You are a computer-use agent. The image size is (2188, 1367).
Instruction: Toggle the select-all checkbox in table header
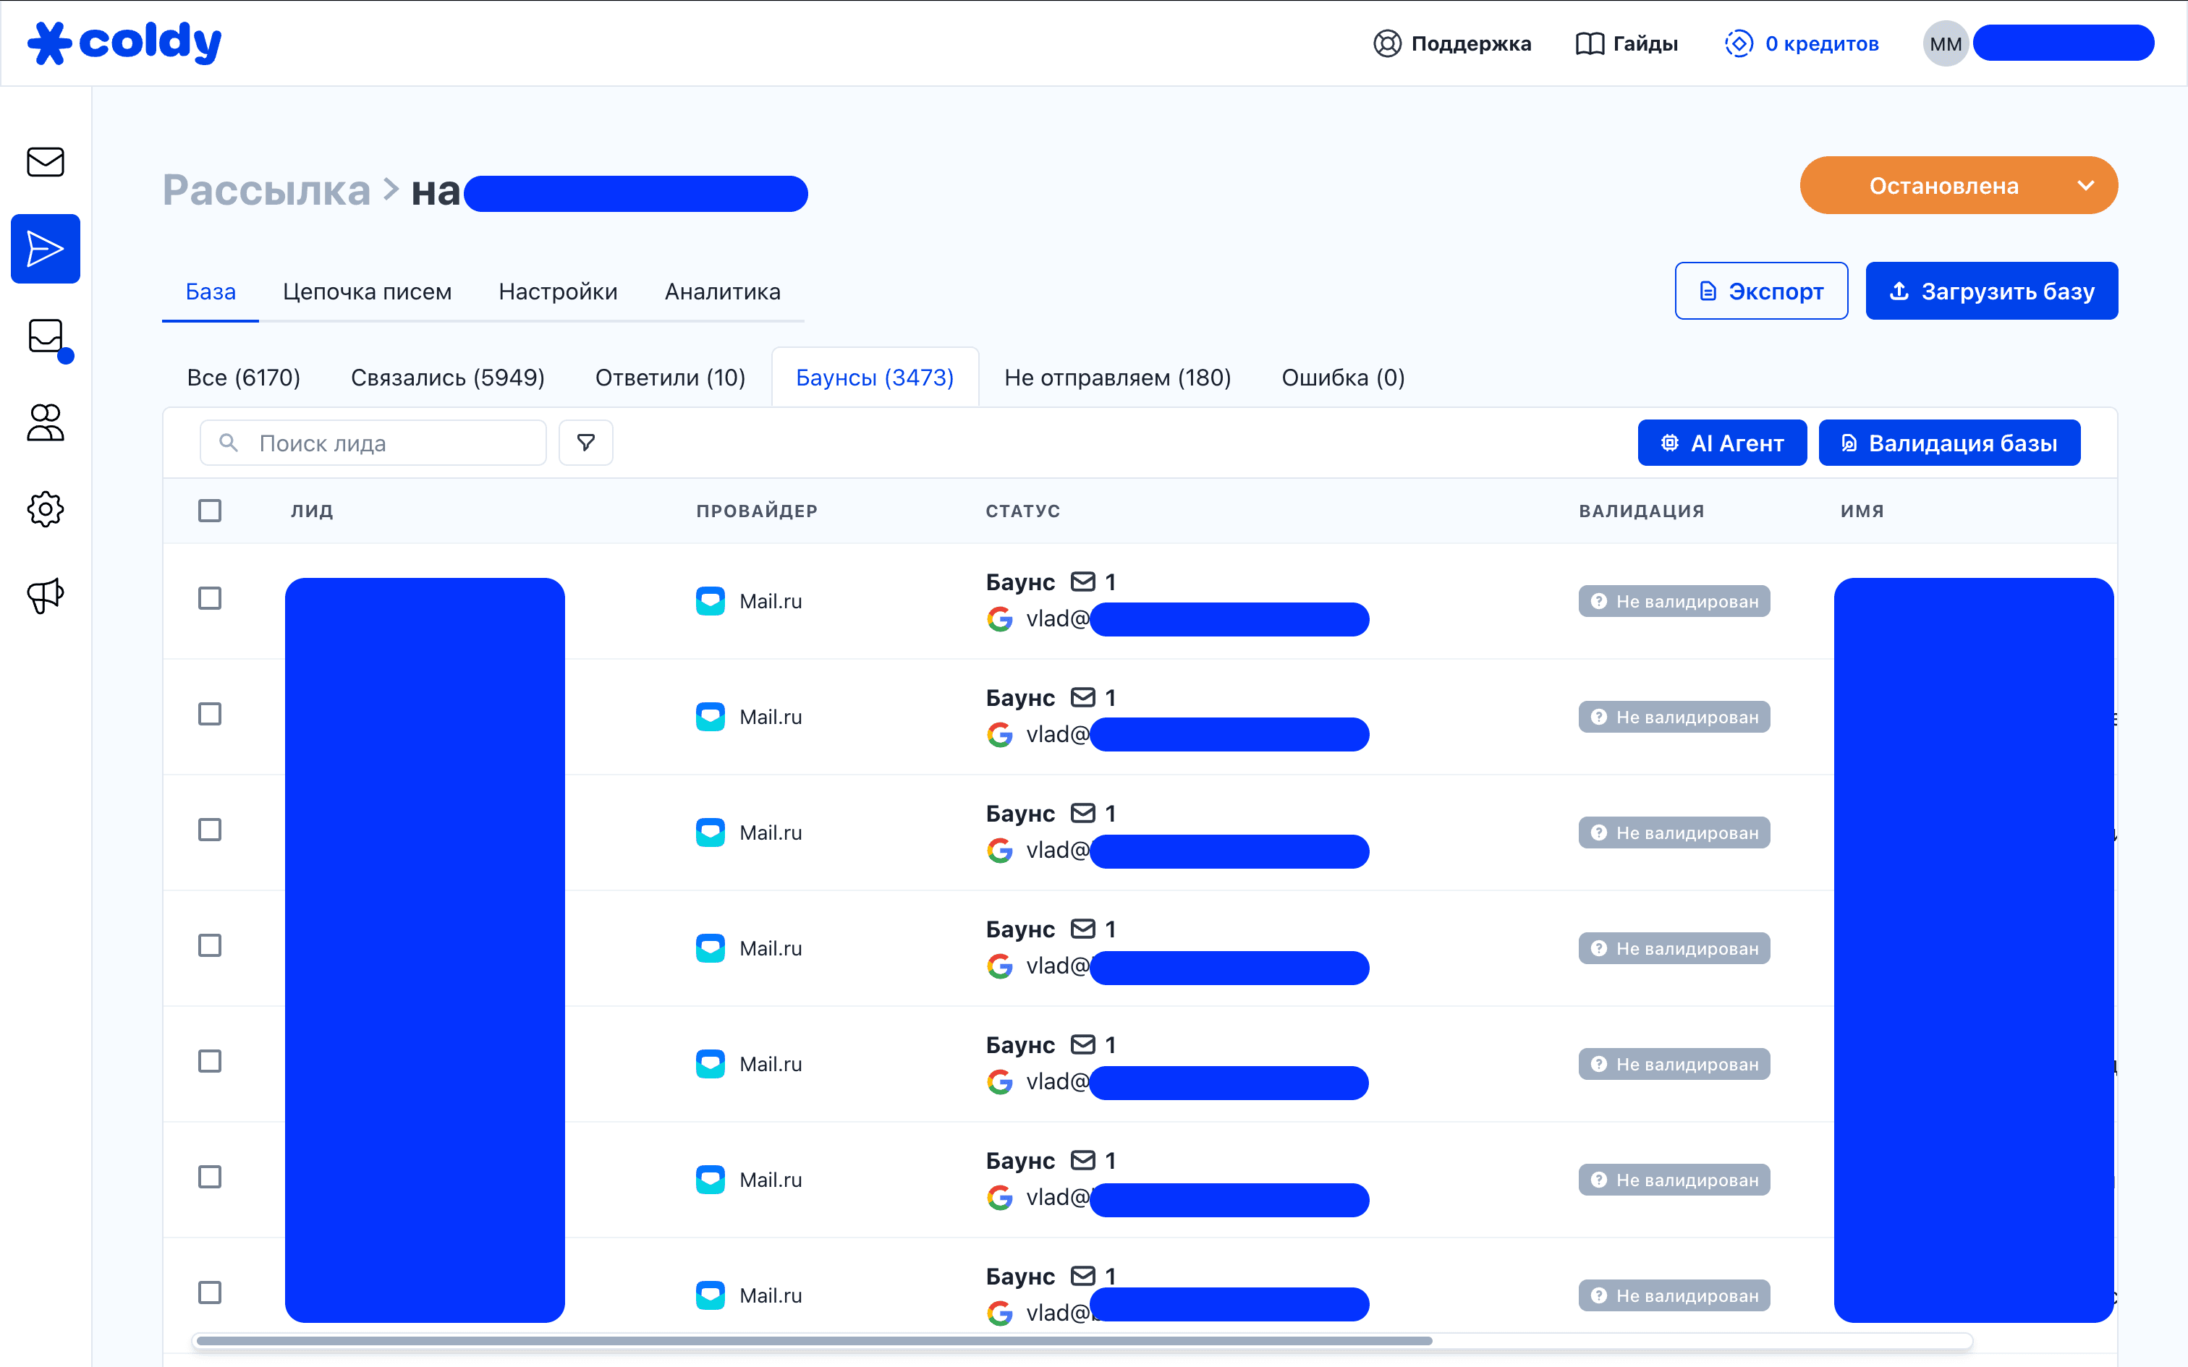tap(210, 511)
